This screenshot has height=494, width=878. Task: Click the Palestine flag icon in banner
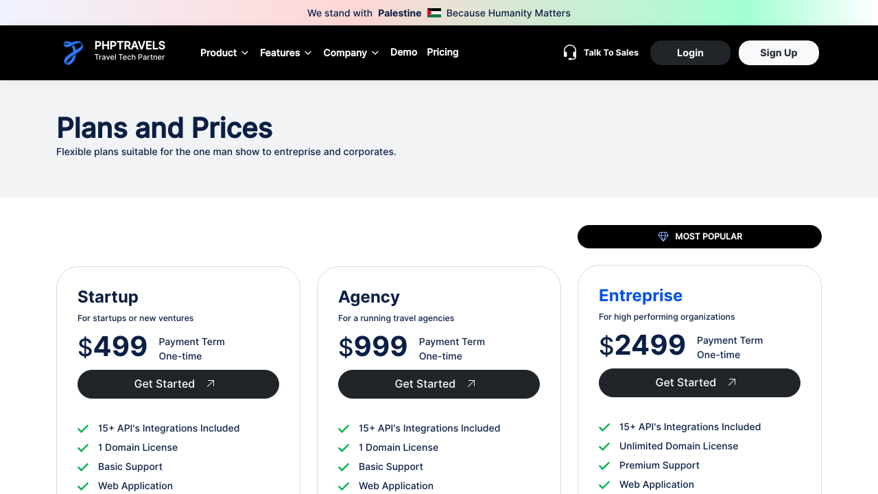434,13
